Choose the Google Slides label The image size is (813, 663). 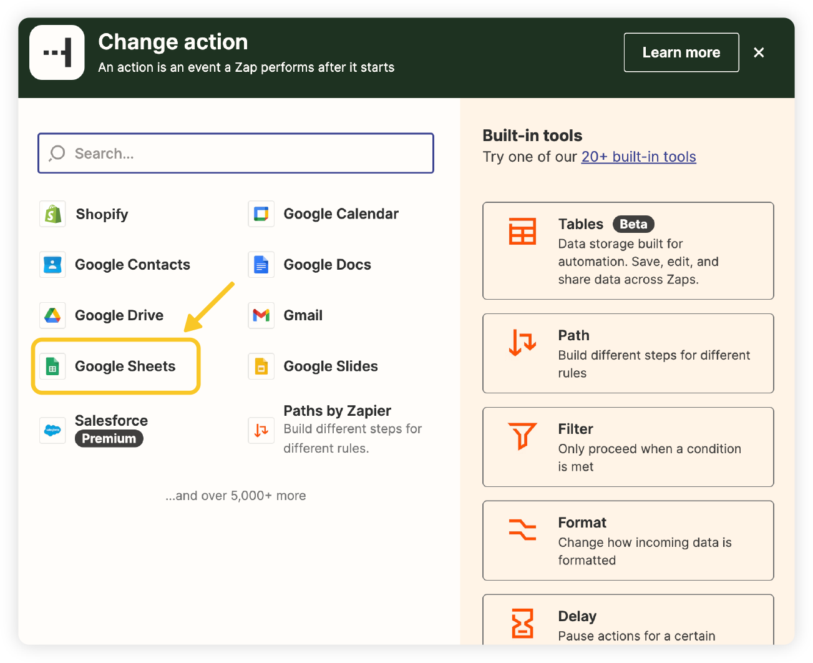pyautogui.click(x=331, y=366)
